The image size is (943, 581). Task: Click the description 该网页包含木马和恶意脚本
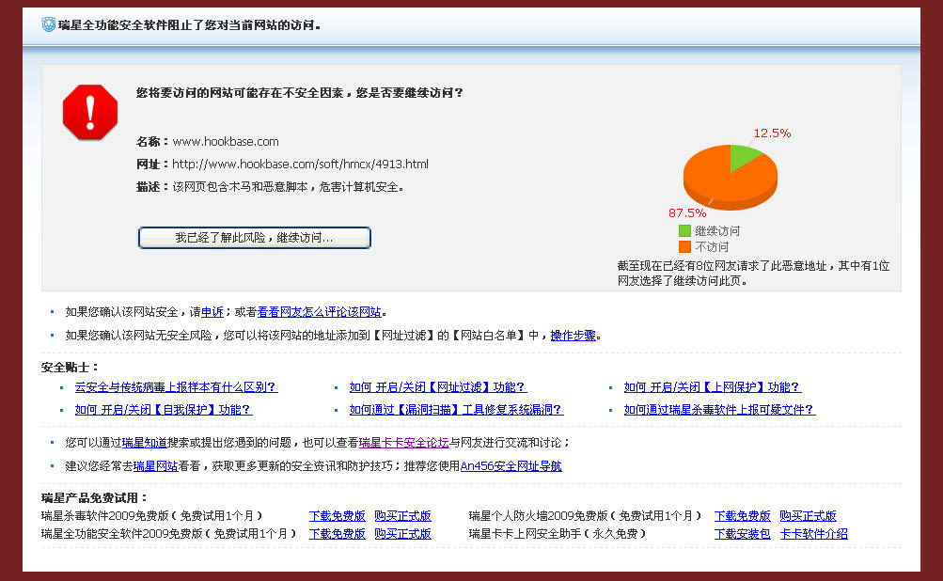click(241, 187)
